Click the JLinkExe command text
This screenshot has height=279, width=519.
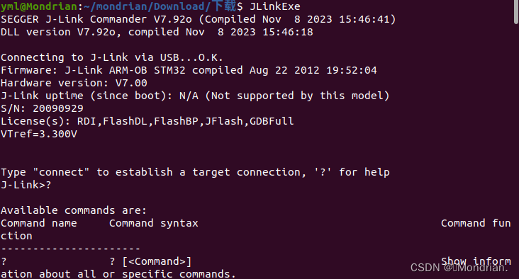click(x=274, y=6)
